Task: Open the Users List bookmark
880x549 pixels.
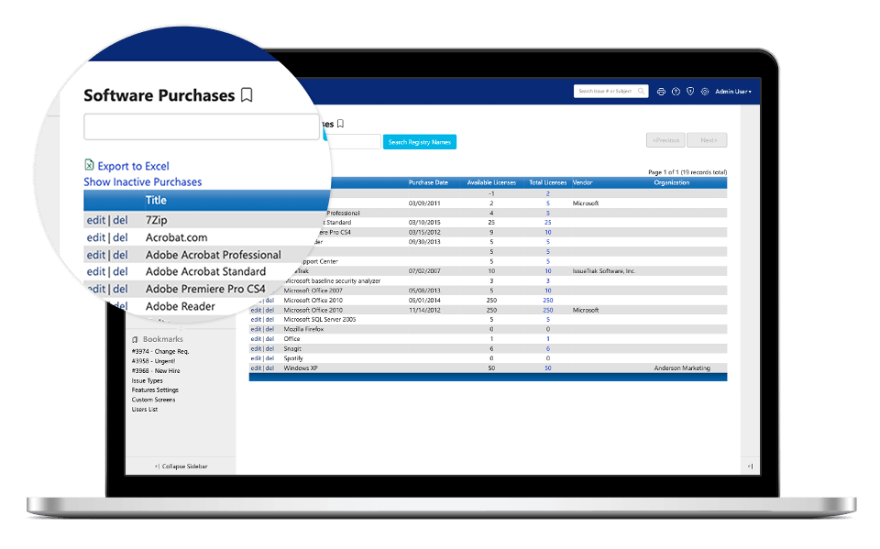Action: point(145,409)
